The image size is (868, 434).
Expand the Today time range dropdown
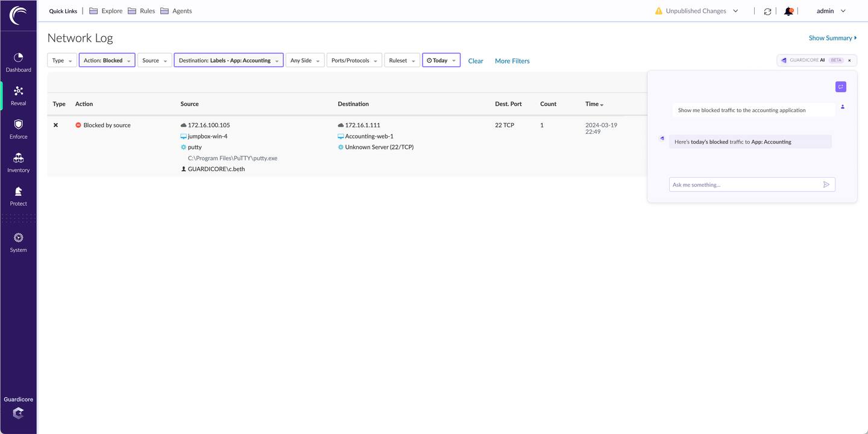pyautogui.click(x=441, y=60)
